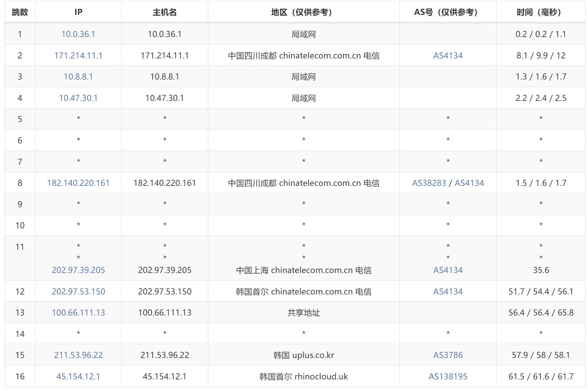Screen dimensions: 588x391
Task: Click time value 51.7 / 54.4 / 56.1
Action: (x=541, y=292)
